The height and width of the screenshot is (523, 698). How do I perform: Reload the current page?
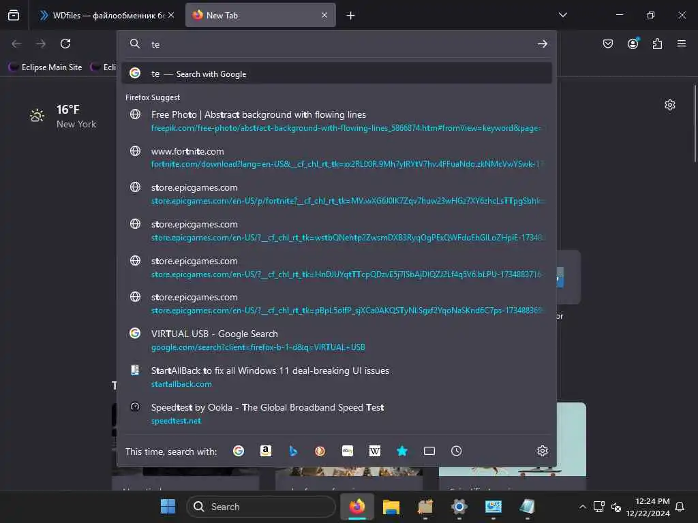pos(65,44)
